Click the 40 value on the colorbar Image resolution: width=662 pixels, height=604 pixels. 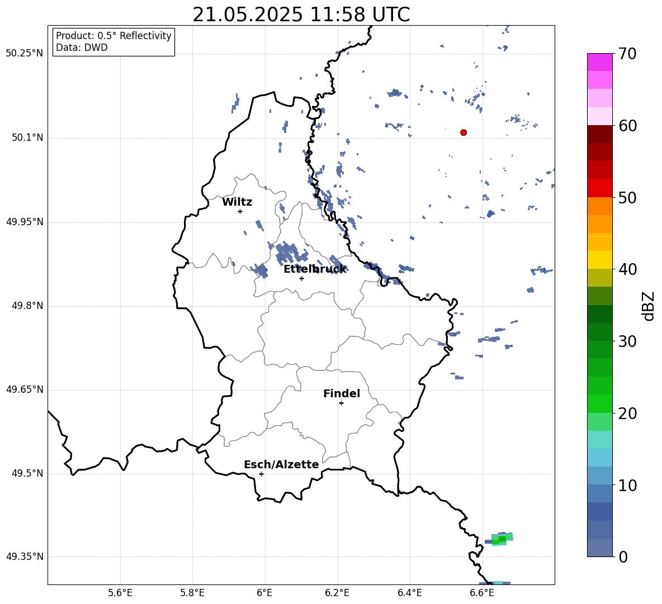click(628, 269)
